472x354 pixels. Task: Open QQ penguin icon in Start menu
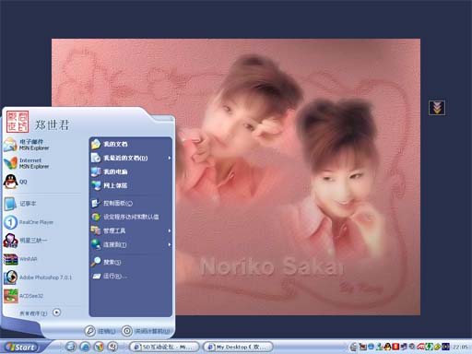11,182
